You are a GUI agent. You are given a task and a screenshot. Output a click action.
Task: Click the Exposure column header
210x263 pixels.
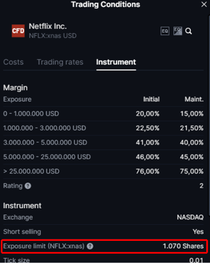(17, 99)
